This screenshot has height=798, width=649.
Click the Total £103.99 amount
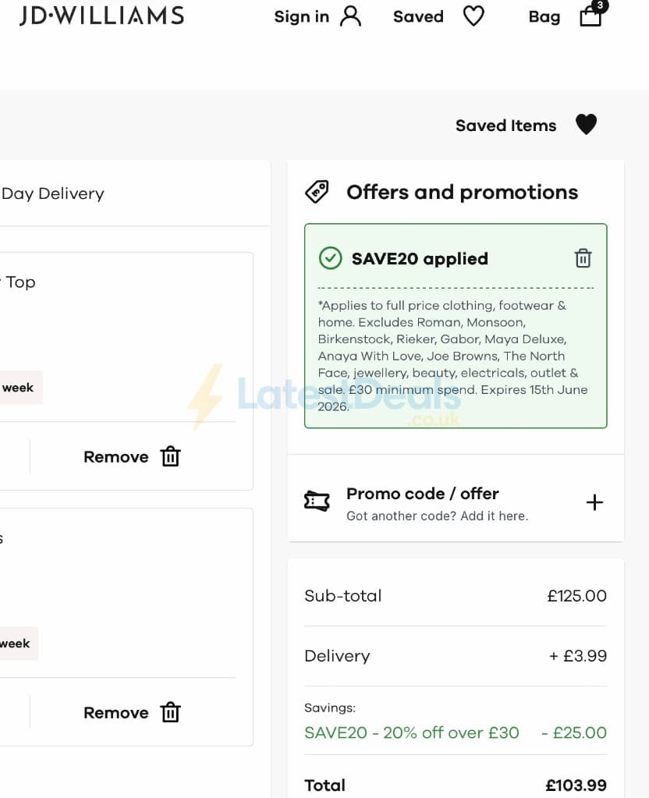[576, 786]
